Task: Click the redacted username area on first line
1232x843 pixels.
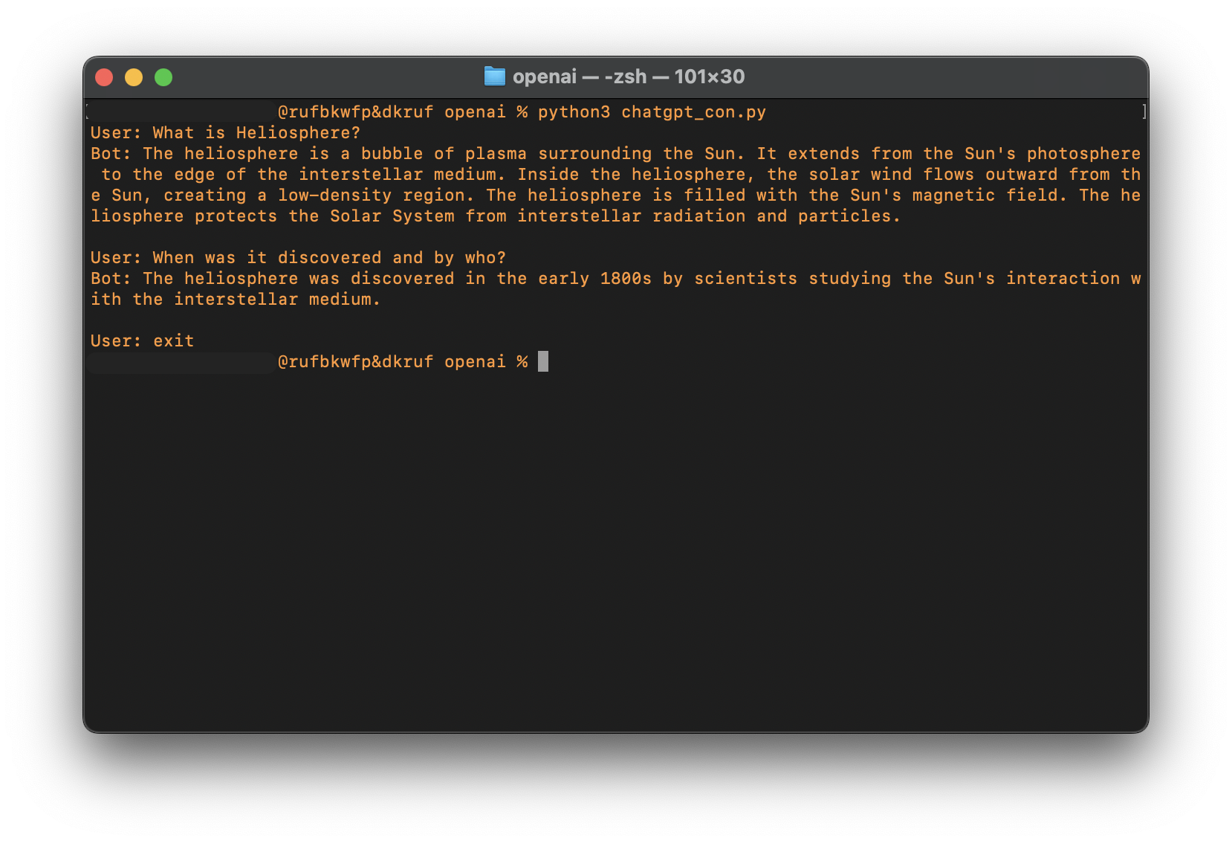Action: click(x=182, y=112)
